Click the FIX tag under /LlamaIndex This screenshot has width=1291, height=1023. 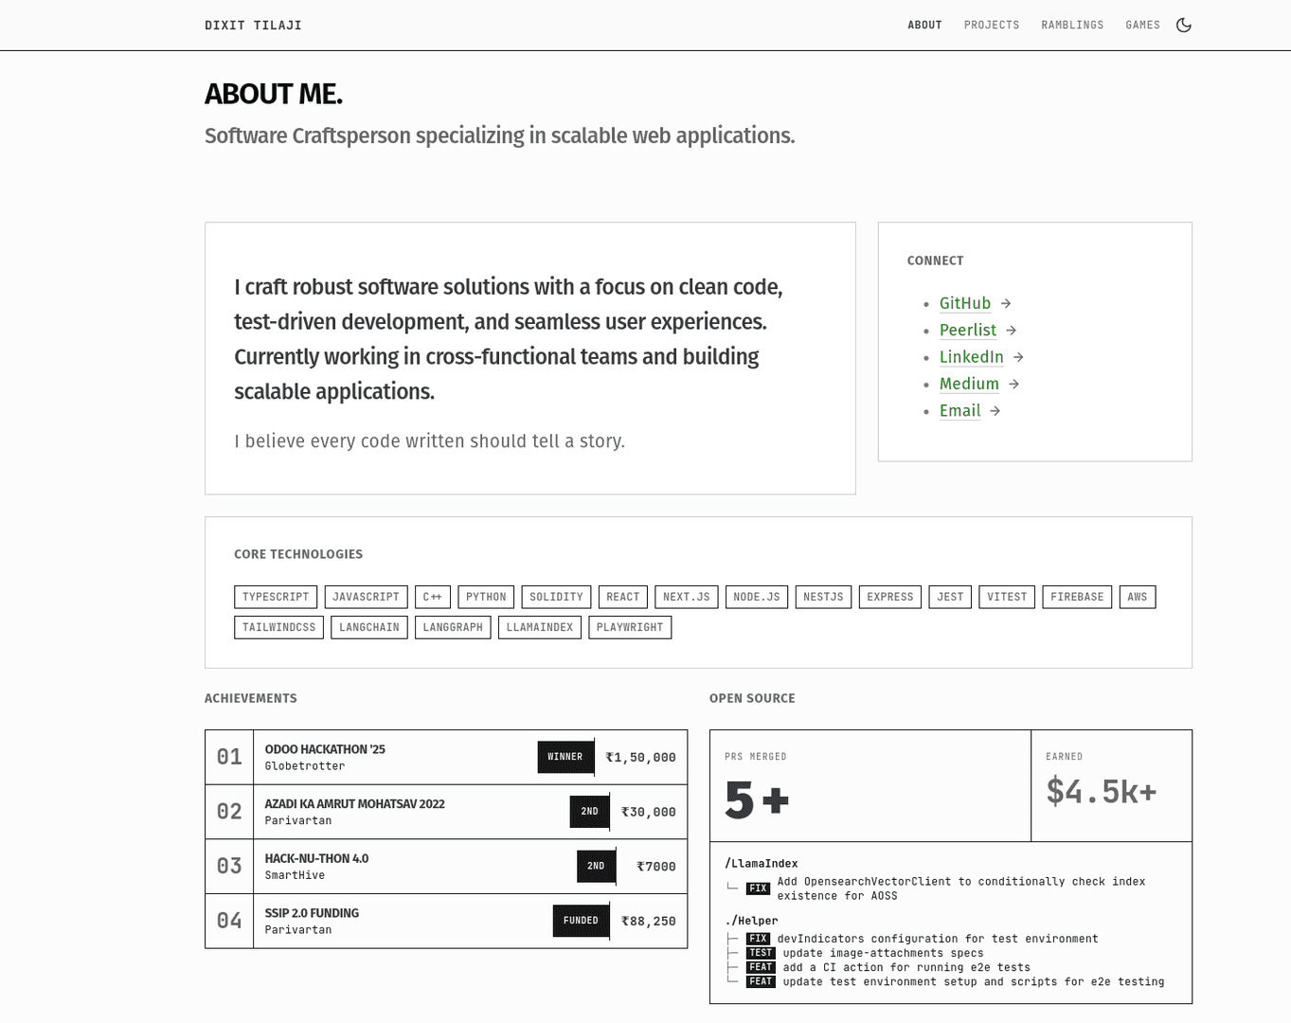point(758,888)
